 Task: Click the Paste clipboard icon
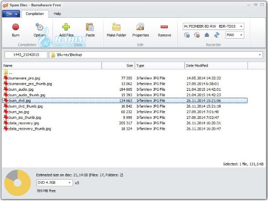tap(90, 27)
